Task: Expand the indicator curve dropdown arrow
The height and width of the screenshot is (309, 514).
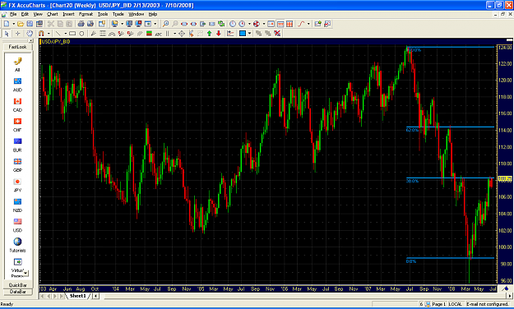Action: point(308,24)
